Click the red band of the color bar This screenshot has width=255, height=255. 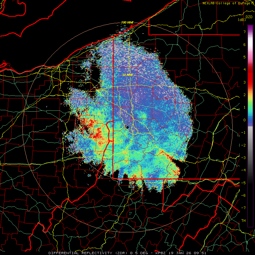(250, 76)
